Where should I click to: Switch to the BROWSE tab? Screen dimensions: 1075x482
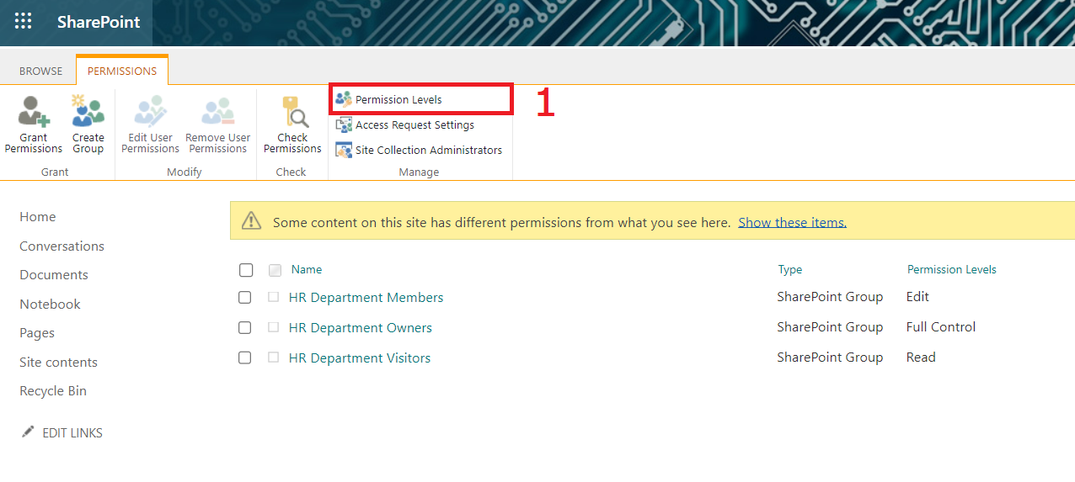coord(41,72)
